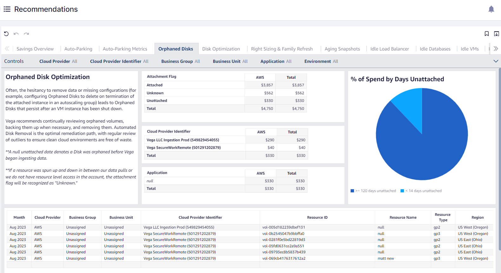Click resource ID vol-0281f0e5bd22819d3
This screenshot has width=501, height=273.
[x=284, y=240]
